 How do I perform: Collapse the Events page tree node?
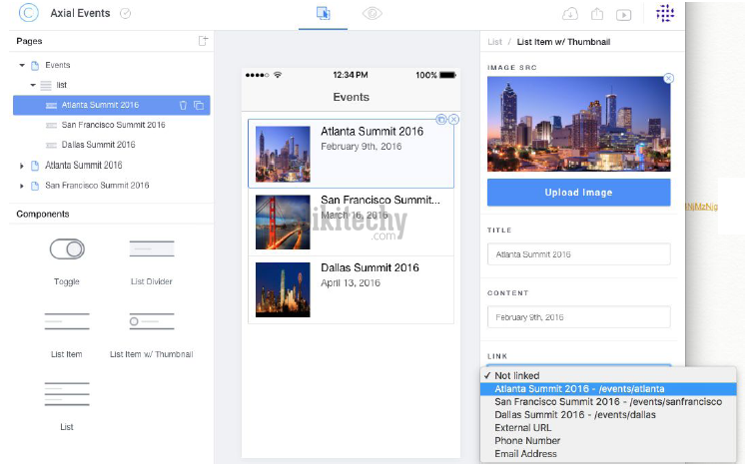pyautogui.click(x=22, y=65)
